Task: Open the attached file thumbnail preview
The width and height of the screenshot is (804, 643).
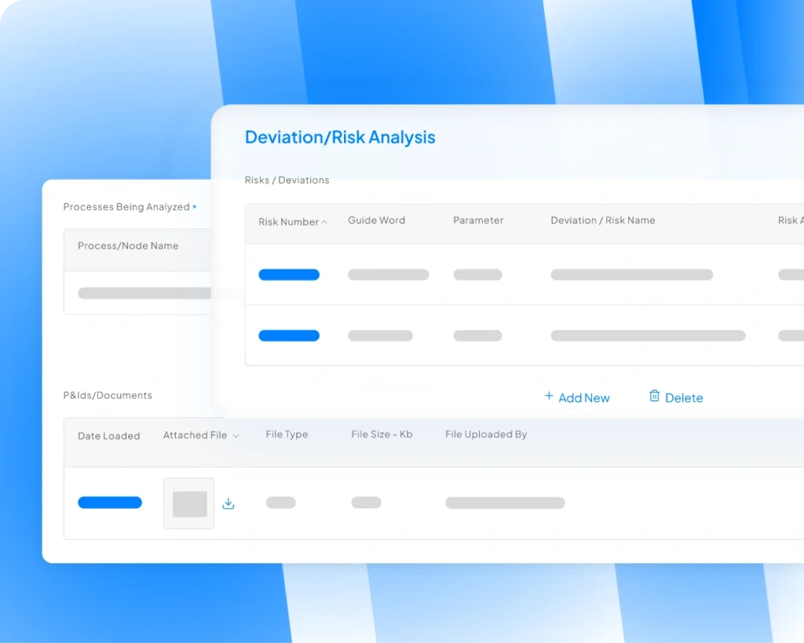Action: (189, 503)
